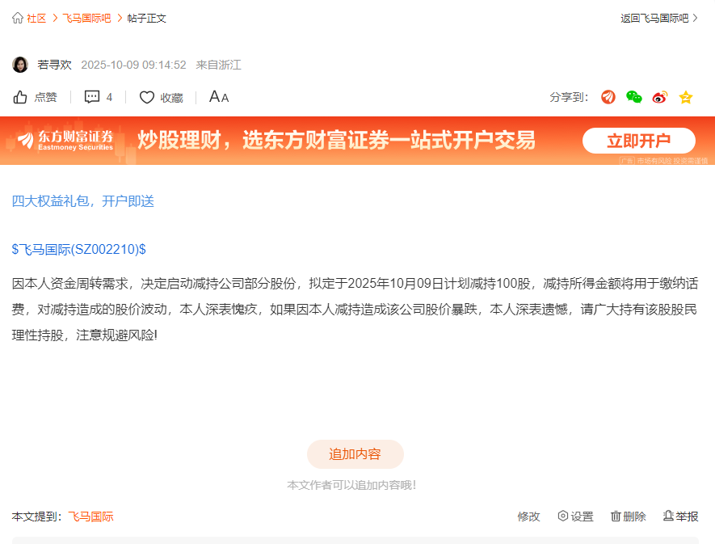Open mentioned stock 飞马国际 link
The image size is (715, 544).
coord(90,517)
